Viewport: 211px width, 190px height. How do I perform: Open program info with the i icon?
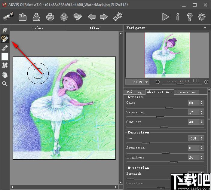click(x=178, y=17)
